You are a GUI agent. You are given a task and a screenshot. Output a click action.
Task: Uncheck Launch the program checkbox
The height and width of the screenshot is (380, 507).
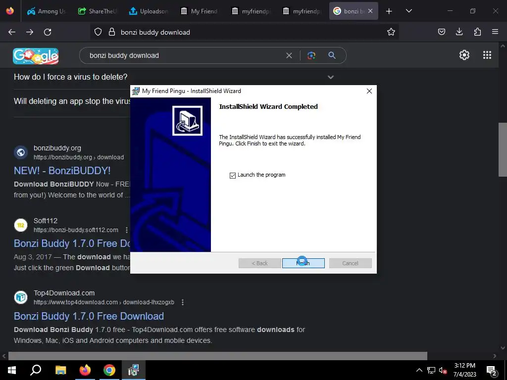point(233,176)
